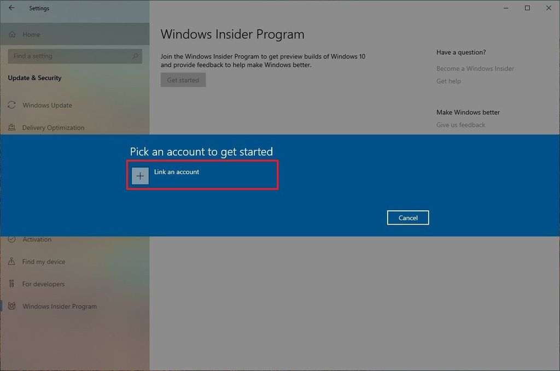The height and width of the screenshot is (371, 560).
Task: Select the Windows Update refresh icon
Action: tap(12, 105)
